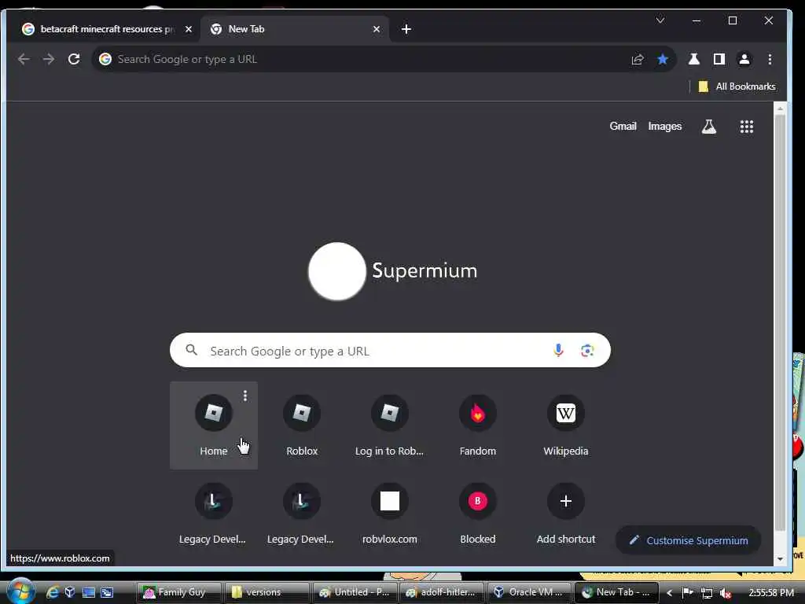Open the first Legacy Devel... shortcut

click(214, 514)
